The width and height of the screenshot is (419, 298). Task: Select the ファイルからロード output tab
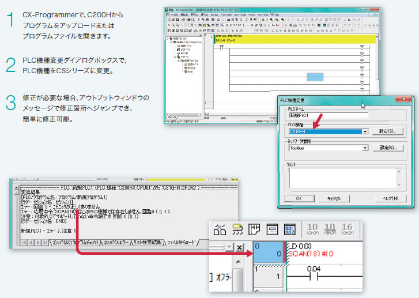(181, 243)
